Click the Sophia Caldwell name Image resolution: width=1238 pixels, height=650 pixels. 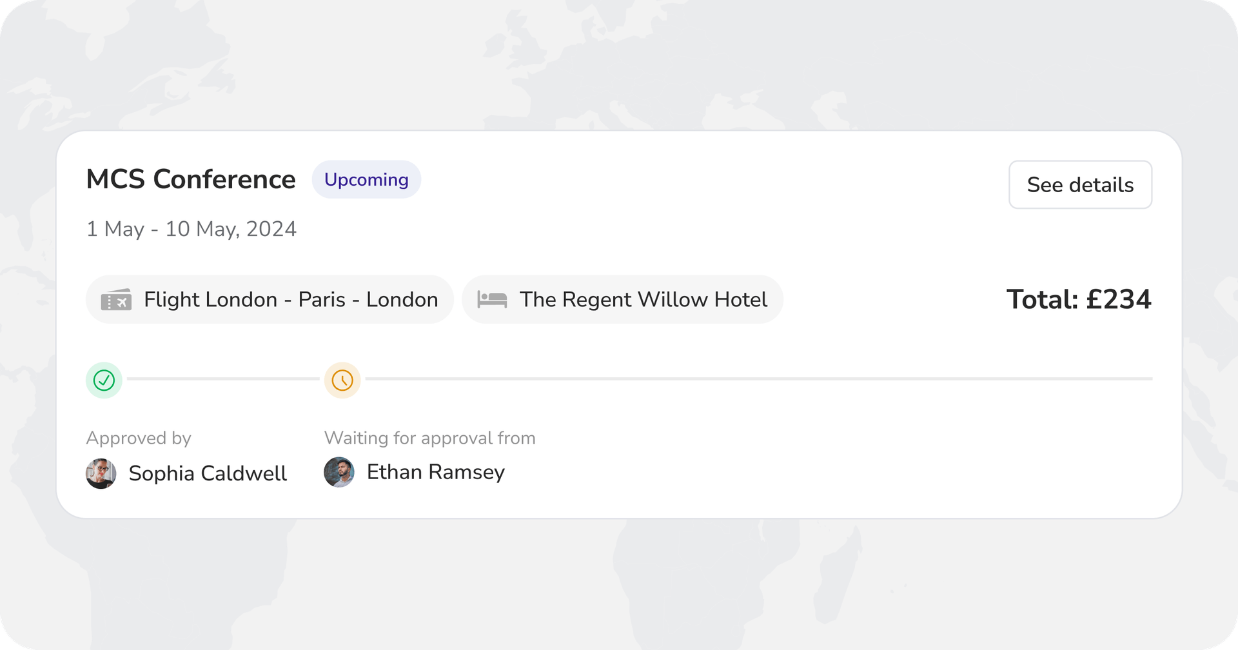(208, 474)
